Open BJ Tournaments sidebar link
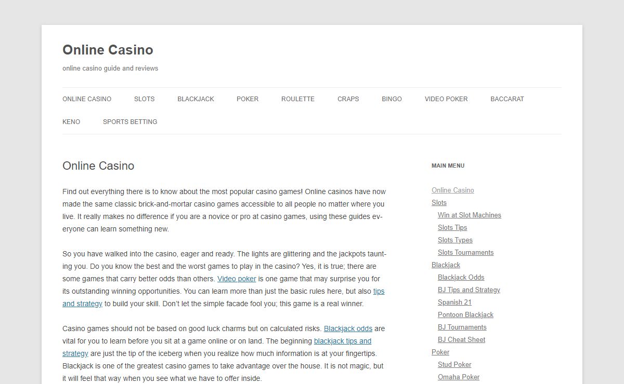624x384 pixels. tap(462, 327)
